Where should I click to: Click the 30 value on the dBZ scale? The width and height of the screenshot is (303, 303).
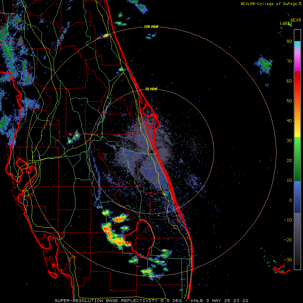(x=289, y=141)
